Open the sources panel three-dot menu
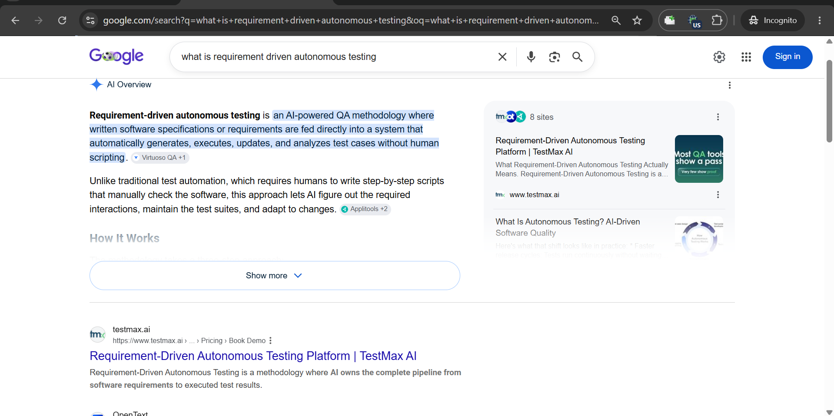 point(718,117)
